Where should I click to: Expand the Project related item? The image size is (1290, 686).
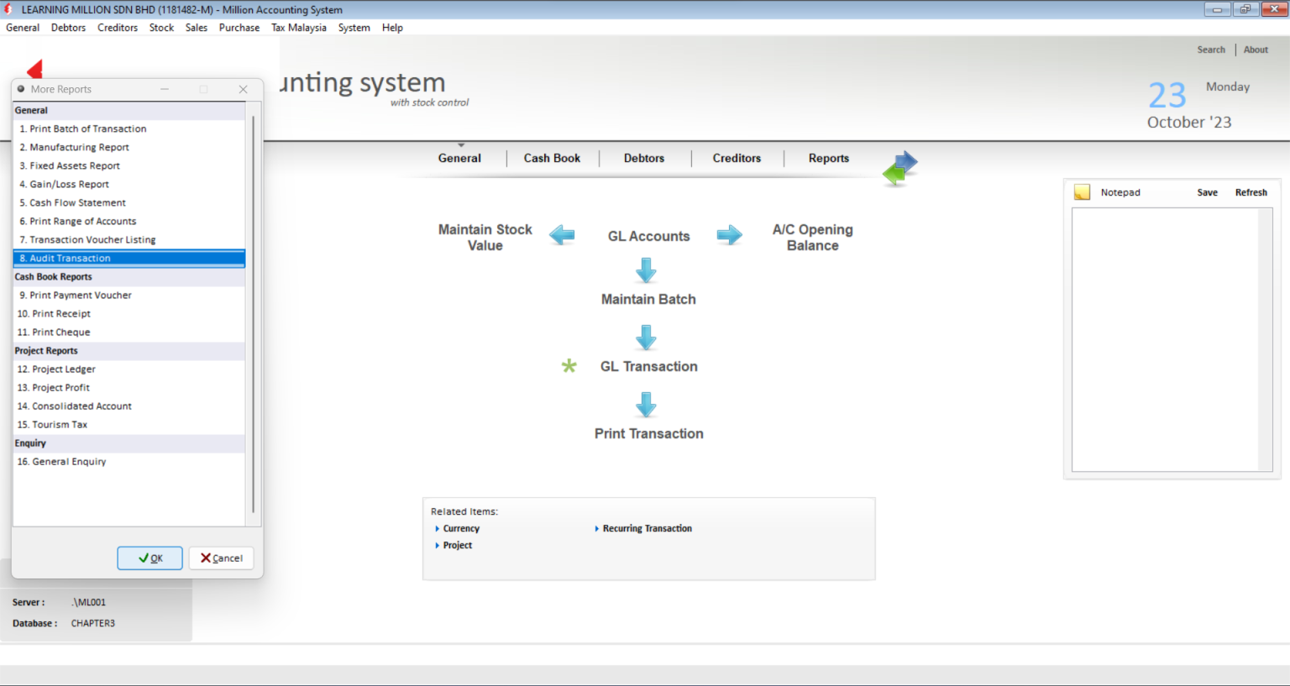click(457, 546)
